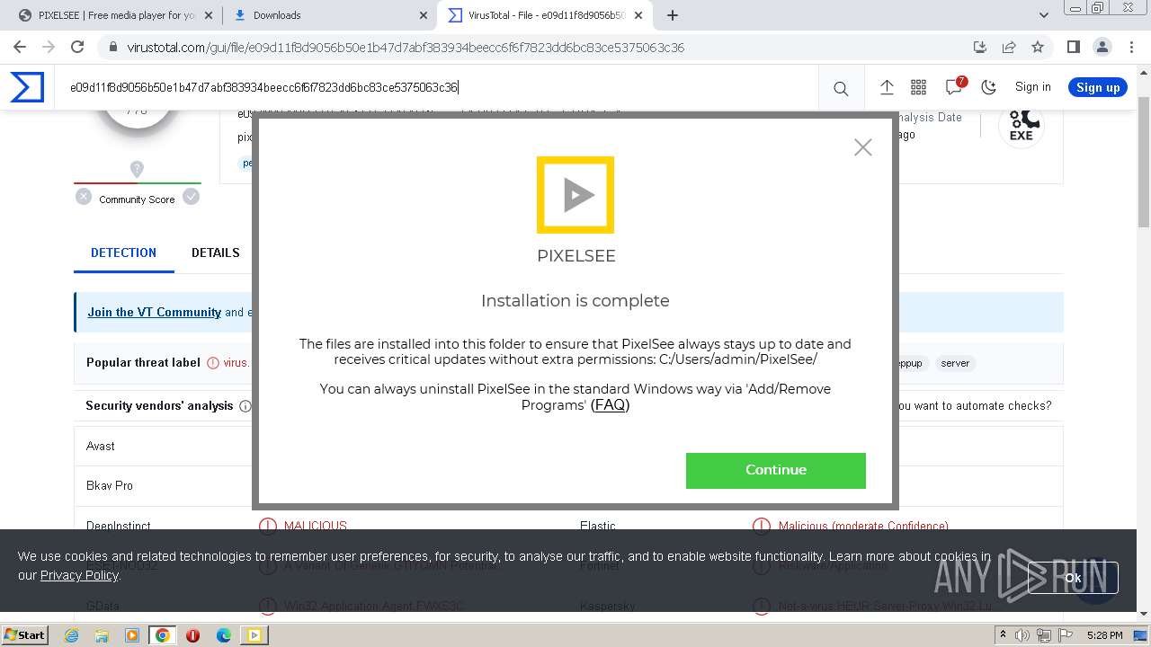
Task: Open Join the VT Community link
Action: (x=154, y=312)
